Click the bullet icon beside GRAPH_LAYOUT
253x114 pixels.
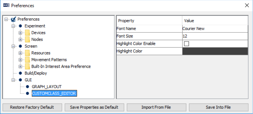[27, 87]
